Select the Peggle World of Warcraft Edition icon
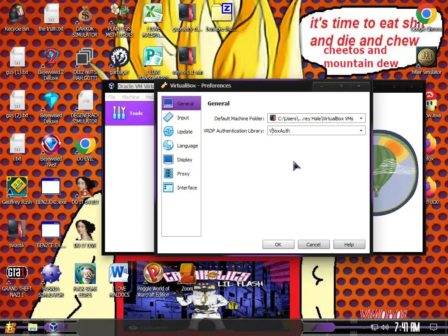The image size is (448, 336). [153, 280]
